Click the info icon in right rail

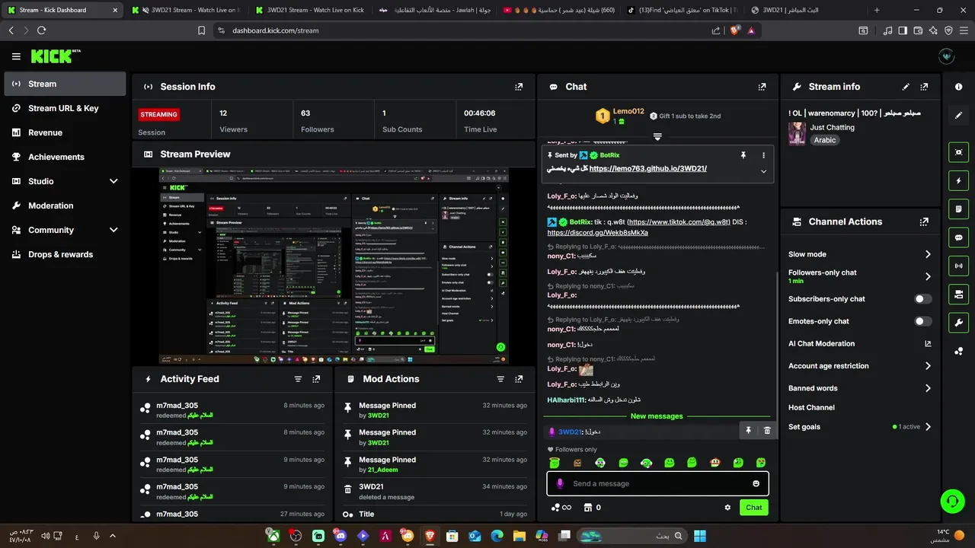[958, 87]
